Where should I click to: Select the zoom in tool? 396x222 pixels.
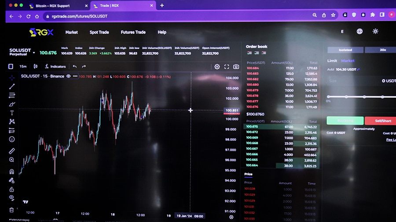pos(11,160)
